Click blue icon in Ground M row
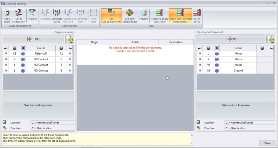 tap(217, 71)
